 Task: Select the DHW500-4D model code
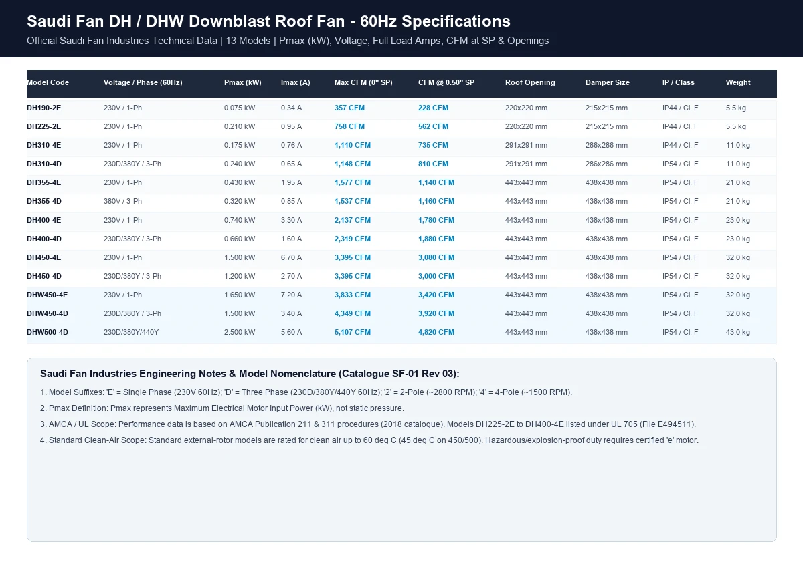pos(48,332)
